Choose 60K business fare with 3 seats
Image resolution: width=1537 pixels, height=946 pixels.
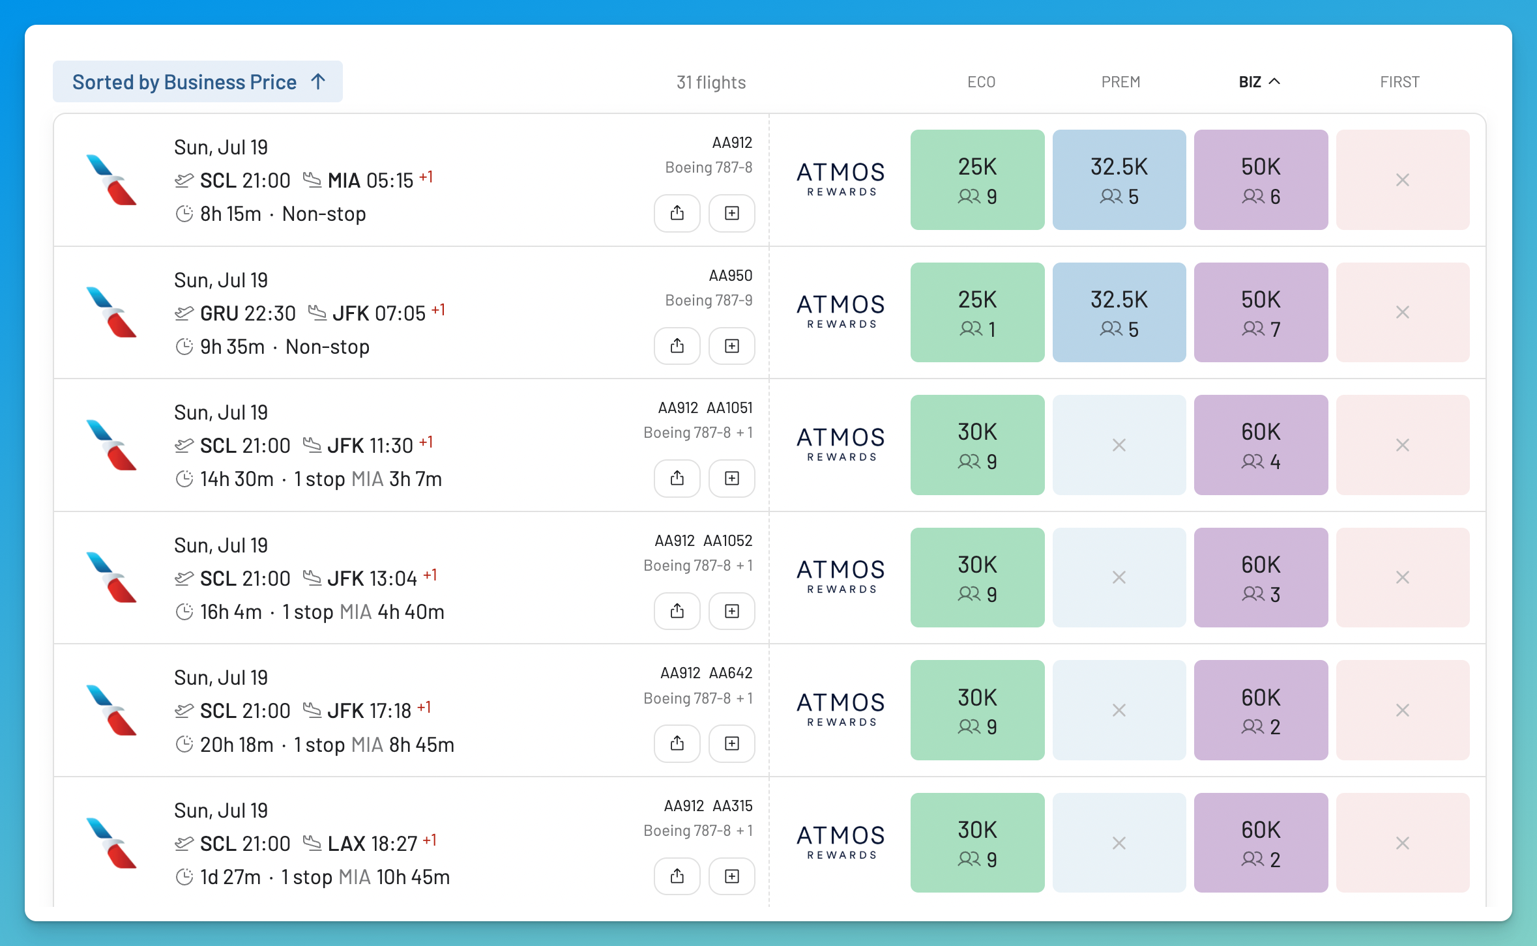pyautogui.click(x=1261, y=577)
